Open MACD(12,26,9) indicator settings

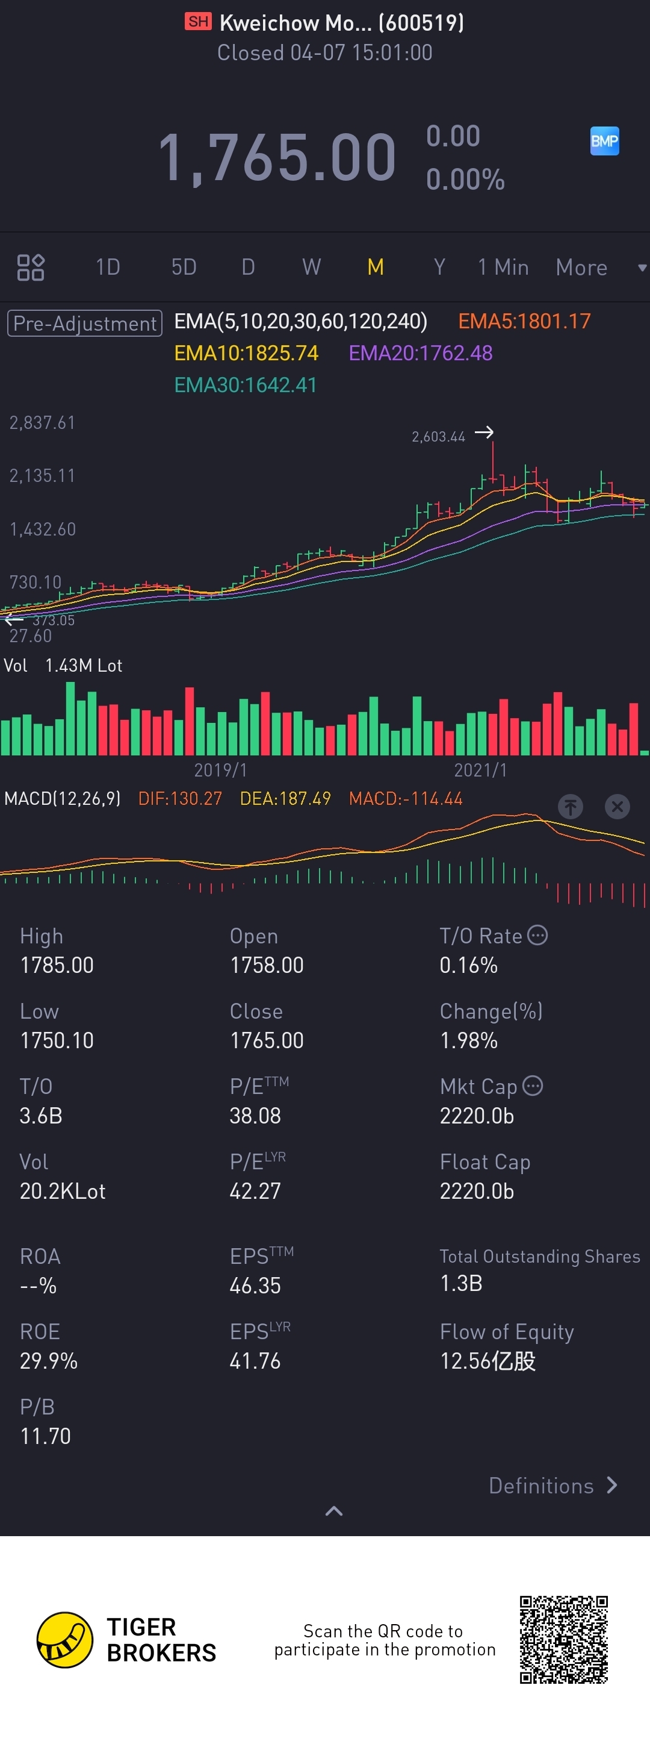(x=62, y=799)
